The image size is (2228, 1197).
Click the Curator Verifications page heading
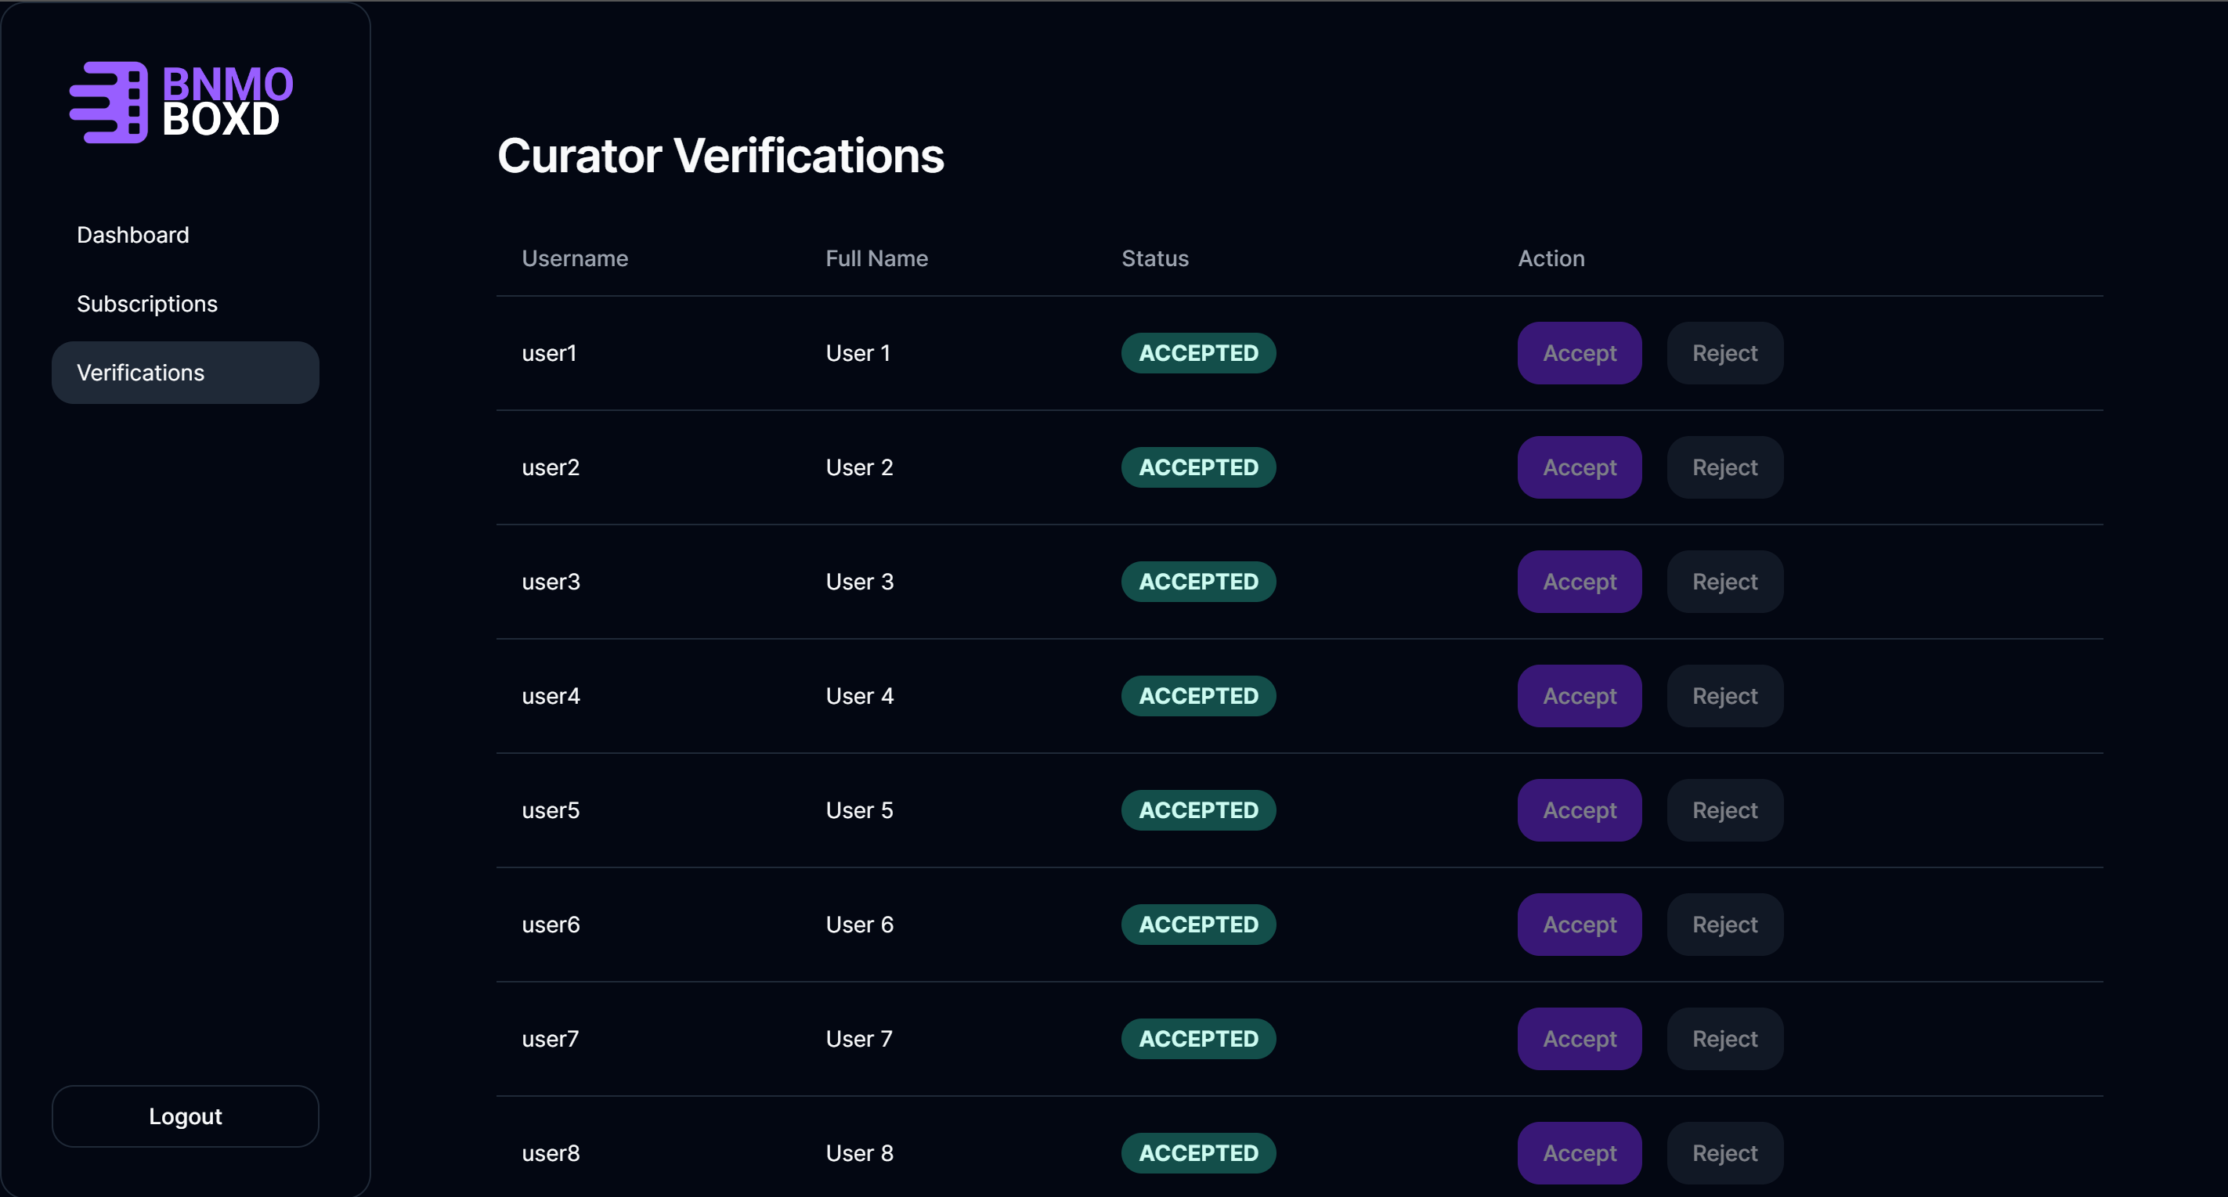tap(720, 156)
